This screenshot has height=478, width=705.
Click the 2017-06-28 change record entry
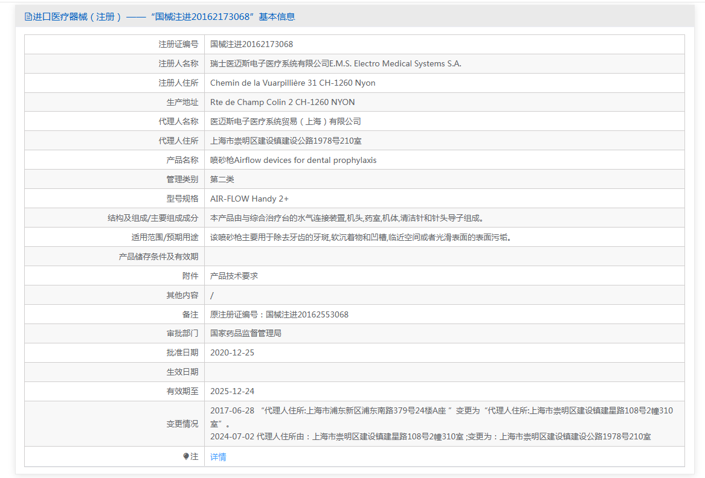(x=442, y=417)
